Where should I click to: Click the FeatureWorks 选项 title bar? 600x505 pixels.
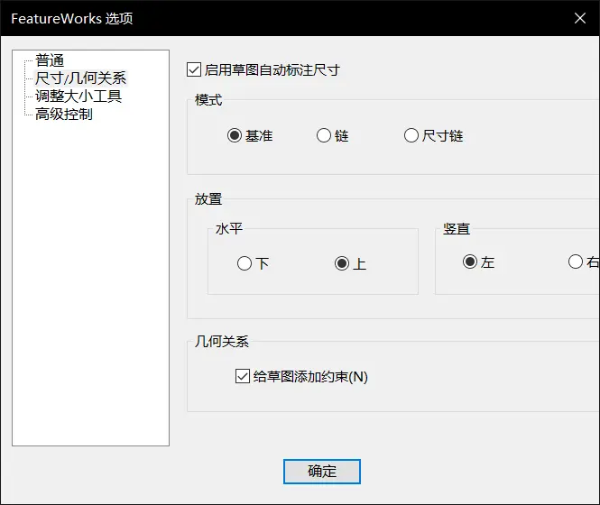click(x=271, y=18)
